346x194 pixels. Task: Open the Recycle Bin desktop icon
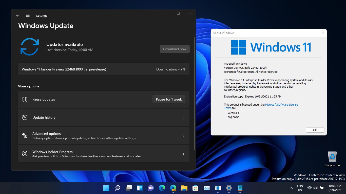coord(332,159)
